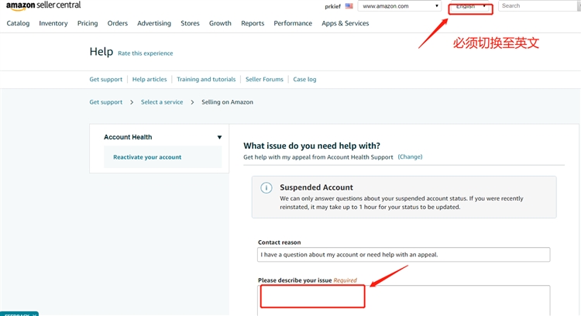Image resolution: width=581 pixels, height=316 pixels.
Task: Open Training and tutorials tab
Action: pos(206,79)
